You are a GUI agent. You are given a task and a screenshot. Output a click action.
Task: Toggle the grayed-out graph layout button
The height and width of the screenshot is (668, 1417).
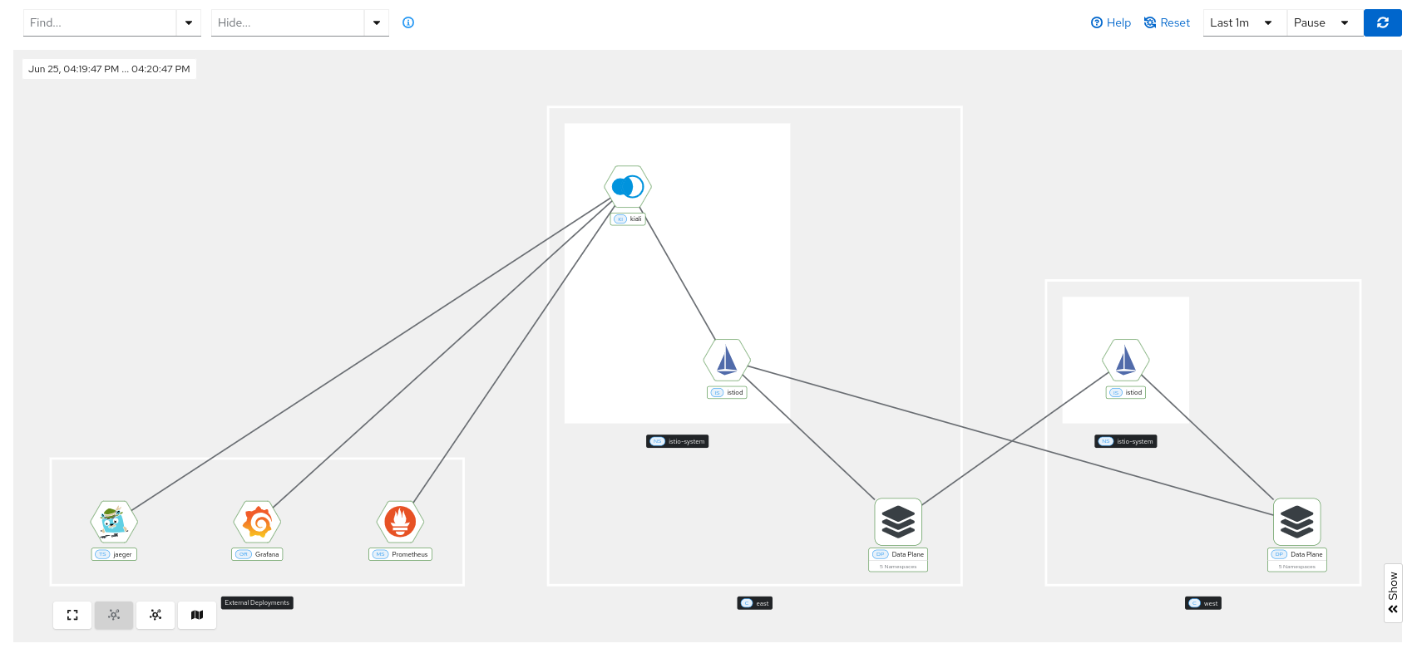click(114, 615)
